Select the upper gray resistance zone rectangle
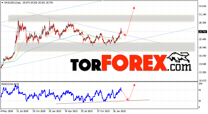Image resolution: width=208 pixels, height=114 pixels. [x=101, y=18]
